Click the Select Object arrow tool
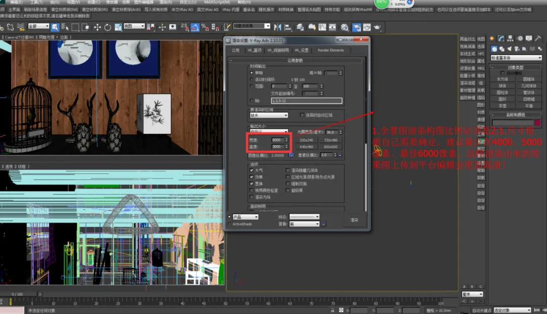Image resolution: width=547 pixels, height=314 pixels. [55, 27]
